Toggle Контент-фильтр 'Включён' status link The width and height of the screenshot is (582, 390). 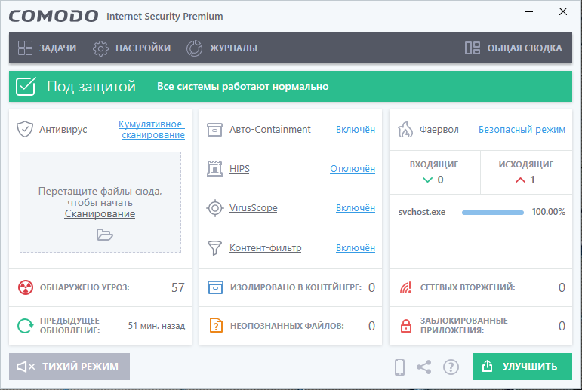[355, 247]
